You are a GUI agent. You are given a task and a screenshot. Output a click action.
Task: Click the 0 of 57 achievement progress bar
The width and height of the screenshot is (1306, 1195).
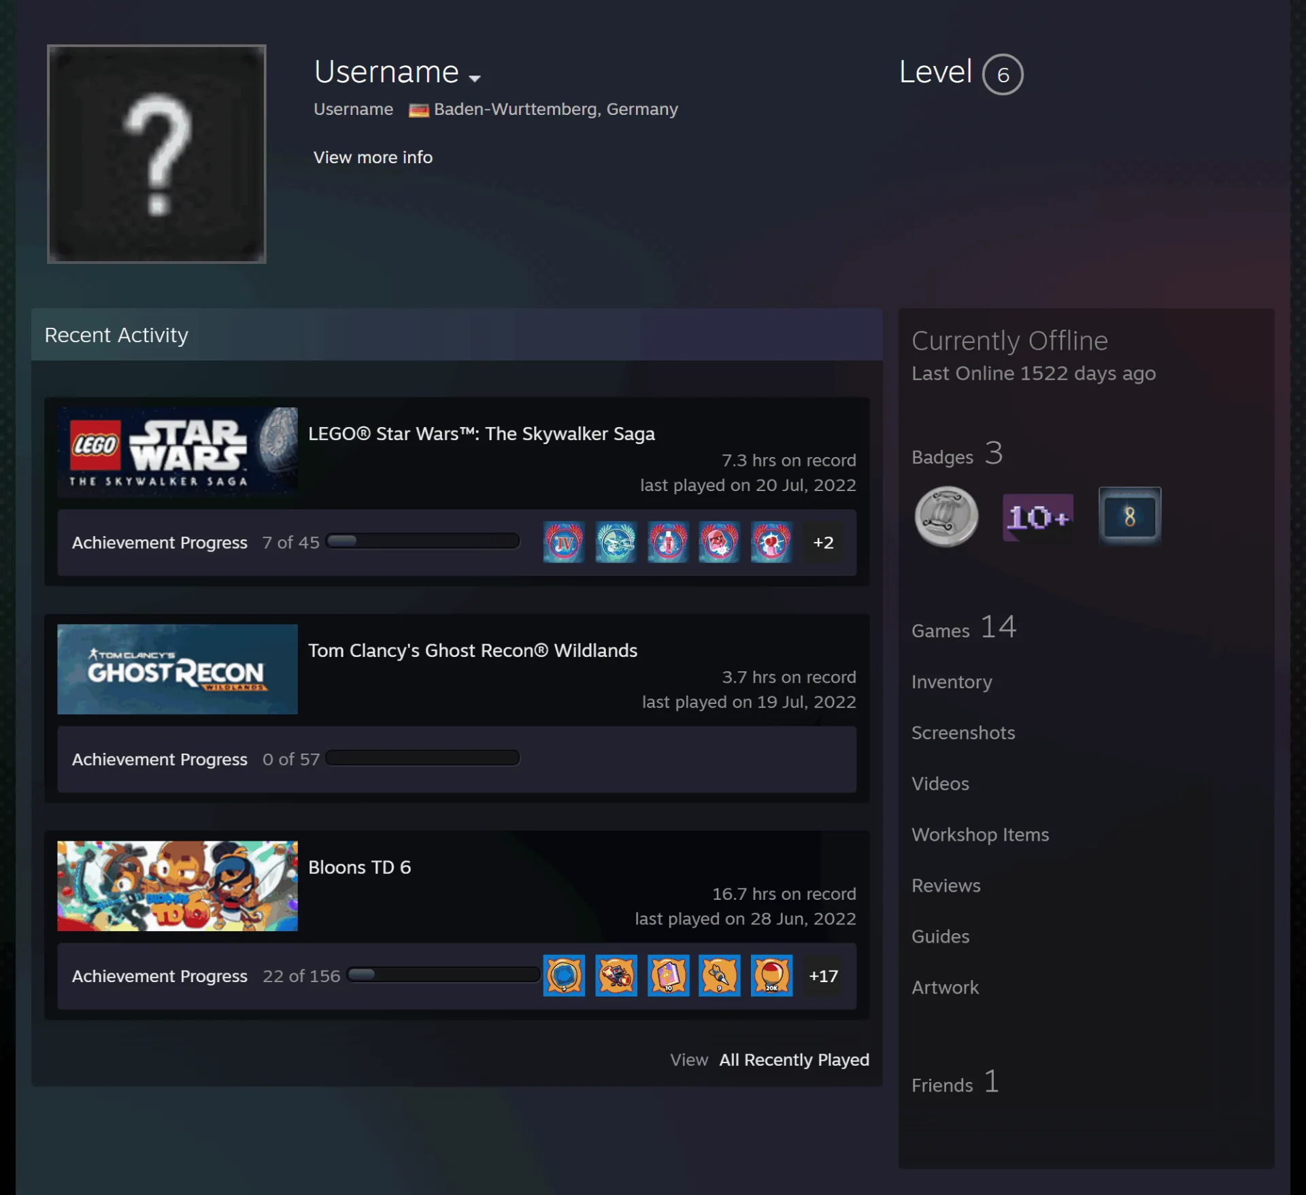422,758
